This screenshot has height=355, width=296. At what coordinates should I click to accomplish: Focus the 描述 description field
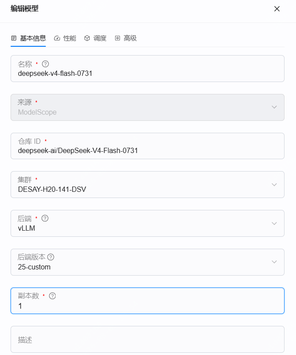click(147, 340)
